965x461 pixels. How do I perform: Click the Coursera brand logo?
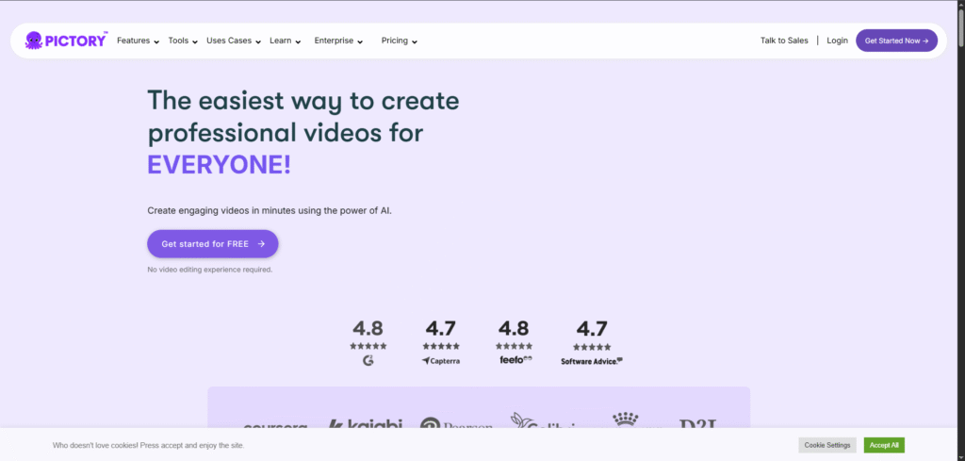pyautogui.click(x=275, y=427)
